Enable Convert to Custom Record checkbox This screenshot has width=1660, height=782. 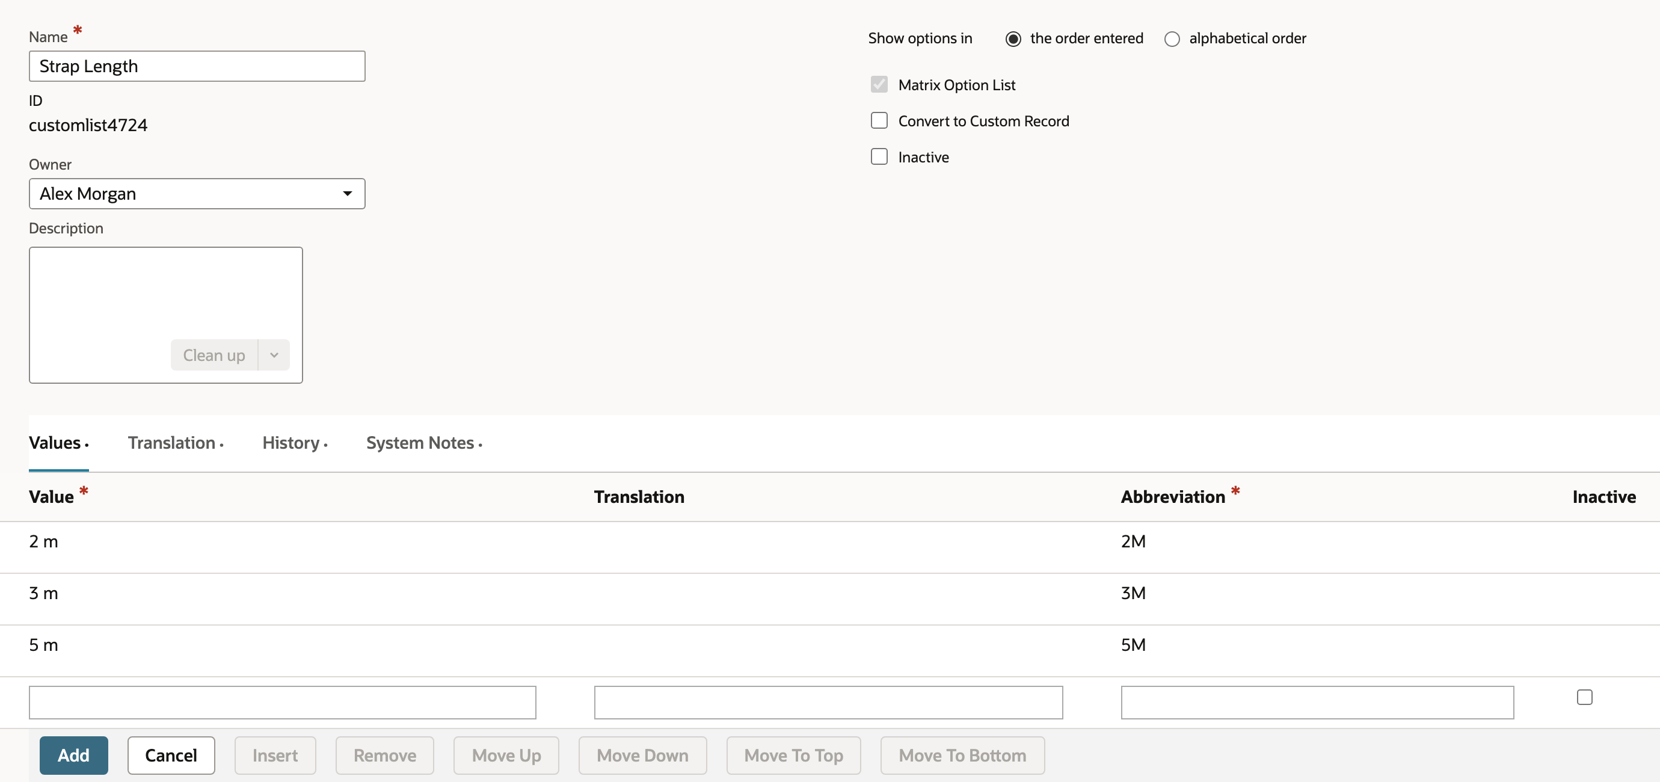click(879, 120)
